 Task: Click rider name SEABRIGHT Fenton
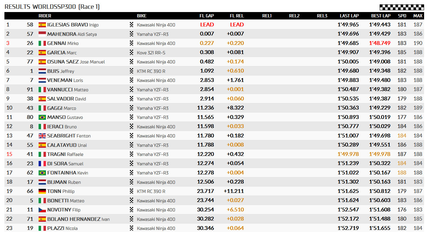pos(69,136)
